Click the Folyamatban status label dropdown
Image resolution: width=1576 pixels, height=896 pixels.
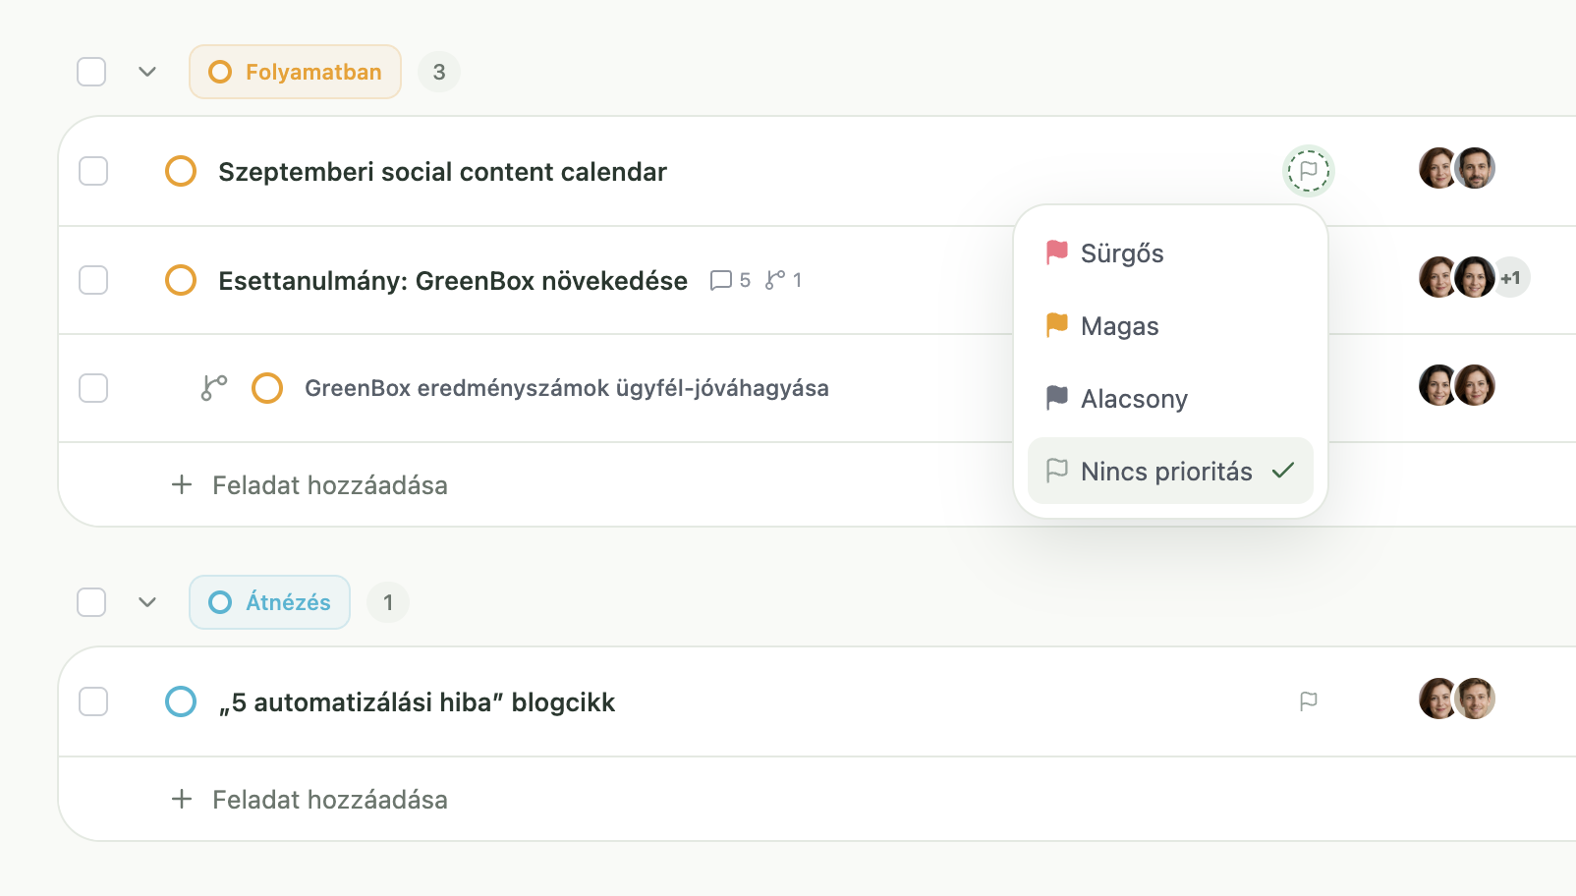point(295,72)
